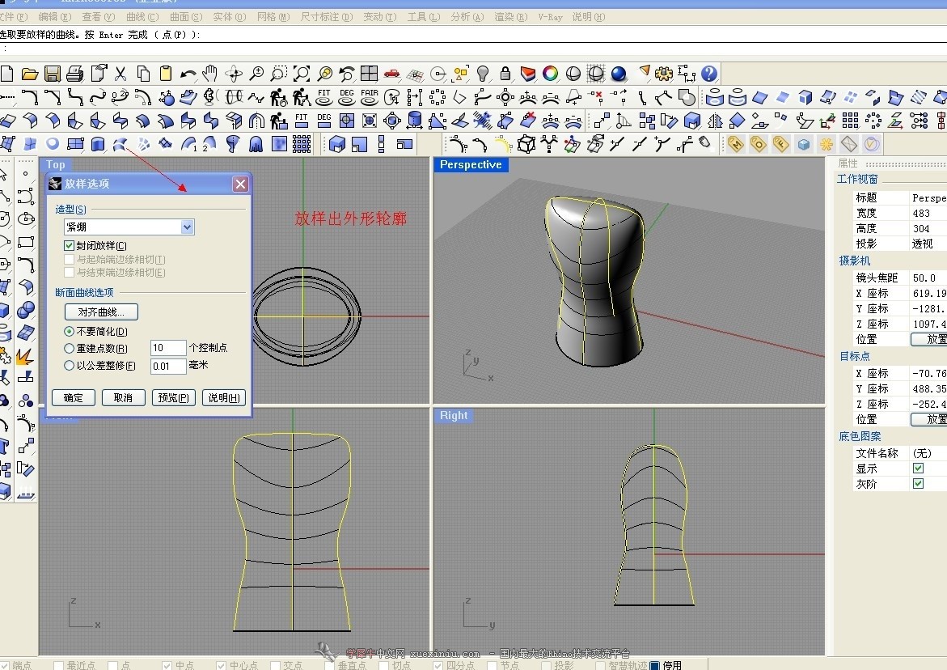
Task: Toggle the 封闭放样 checkbox
Action: point(69,246)
